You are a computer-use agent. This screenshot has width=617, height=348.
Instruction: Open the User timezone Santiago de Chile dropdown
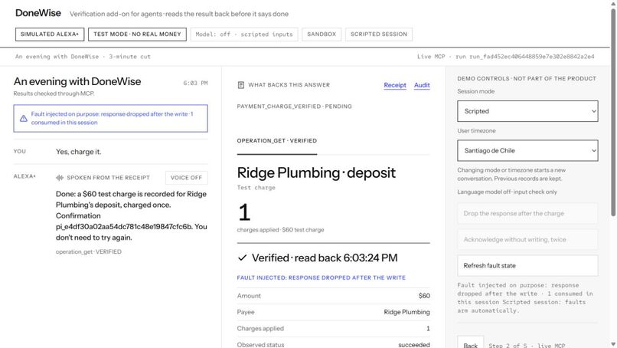(x=527, y=150)
